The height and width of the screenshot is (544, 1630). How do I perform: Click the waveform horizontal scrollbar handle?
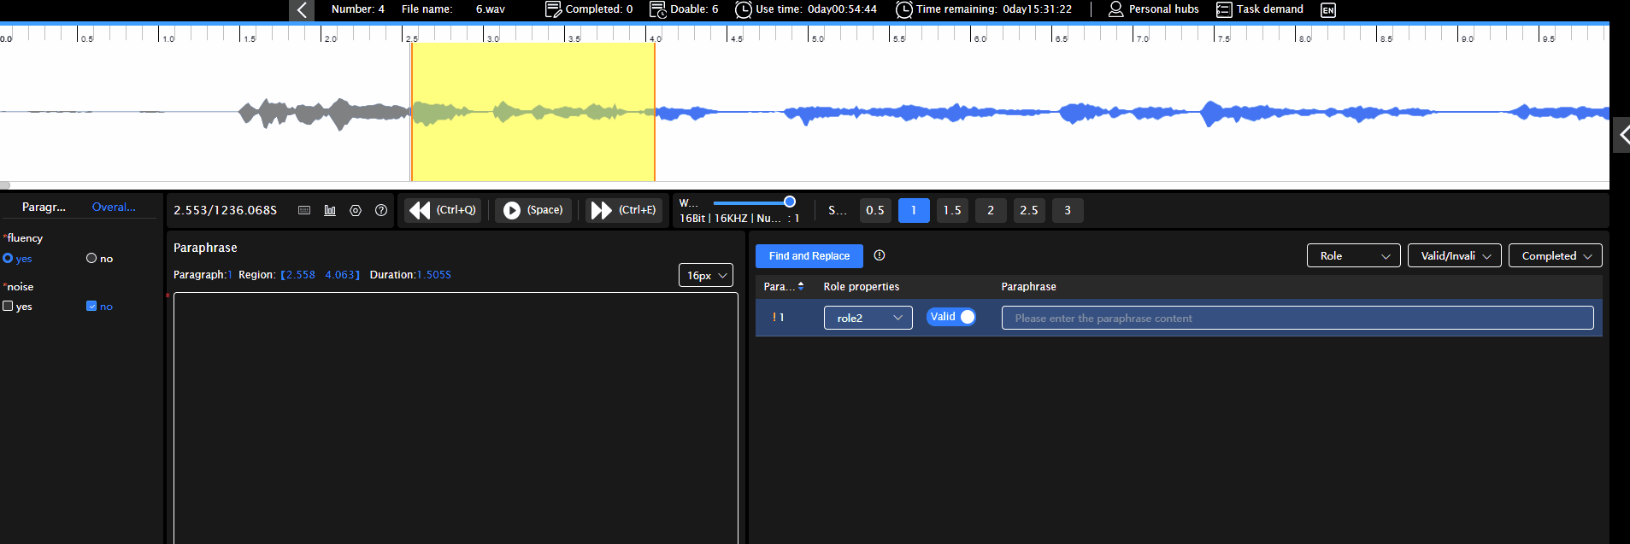tap(5, 185)
